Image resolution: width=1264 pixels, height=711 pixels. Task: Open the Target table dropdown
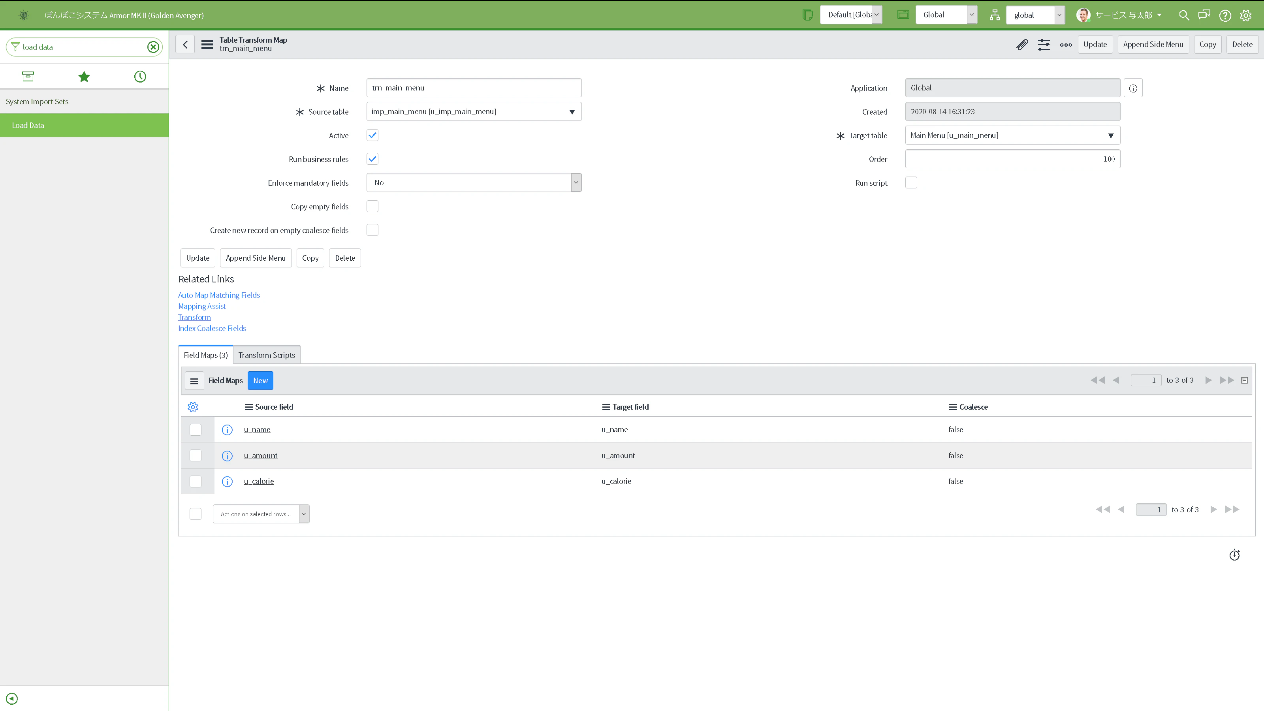(1012, 135)
